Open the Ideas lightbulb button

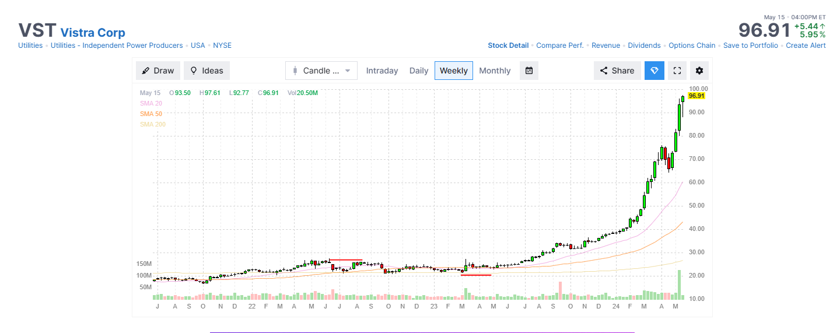[206, 71]
